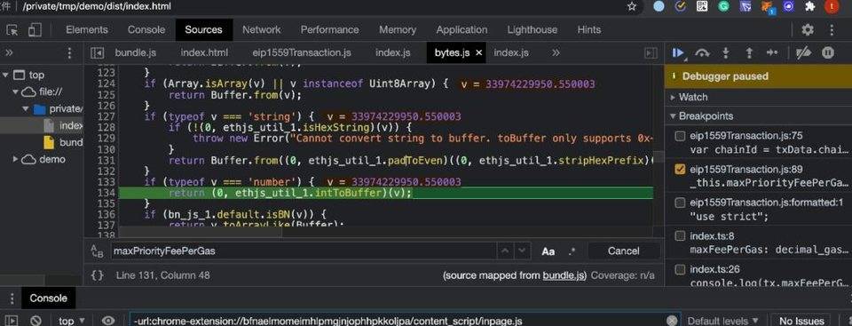Viewport: 852px width, 326px height.
Task: Pretty print the source with braces icon
Action: (98, 275)
